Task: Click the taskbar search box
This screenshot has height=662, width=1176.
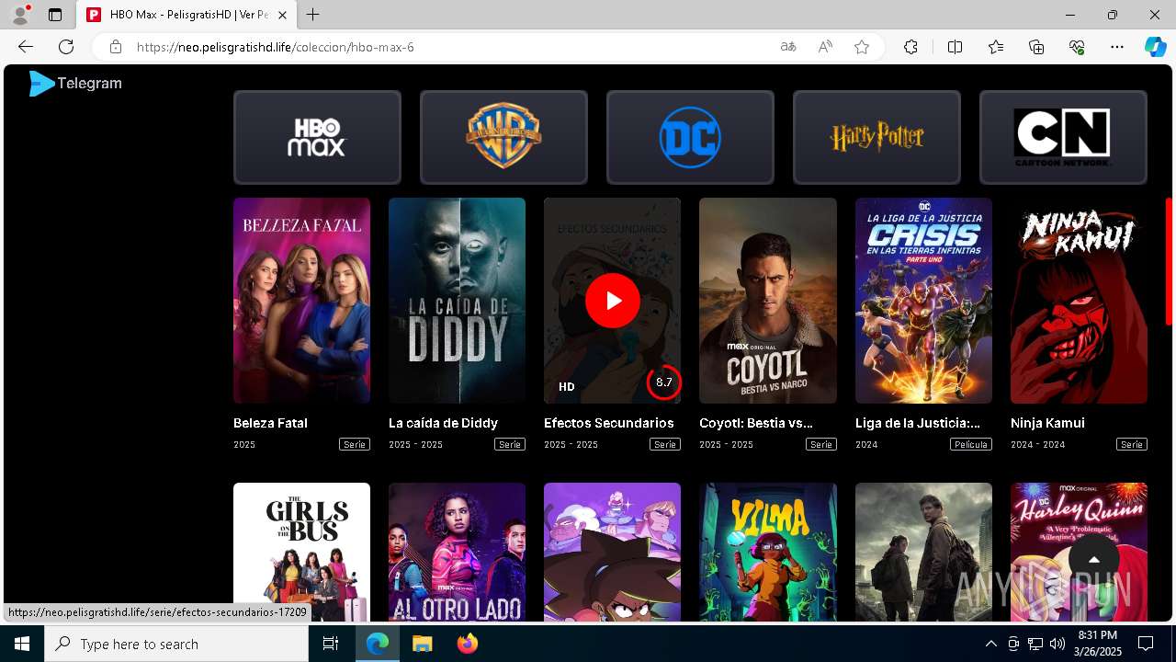Action: 176,644
